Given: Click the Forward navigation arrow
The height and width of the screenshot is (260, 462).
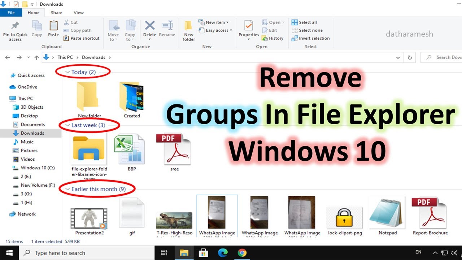Looking at the screenshot, I should pyautogui.click(x=19, y=57).
